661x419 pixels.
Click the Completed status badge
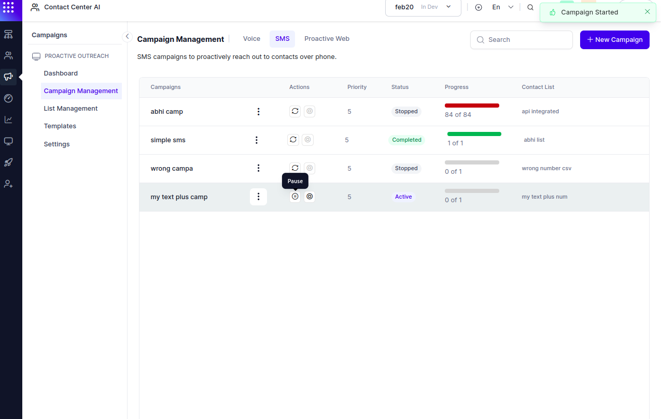pos(406,140)
